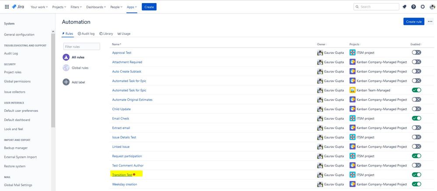Click ITSM project icon in Approval Test row
The image size is (437, 191).
coord(353,52)
